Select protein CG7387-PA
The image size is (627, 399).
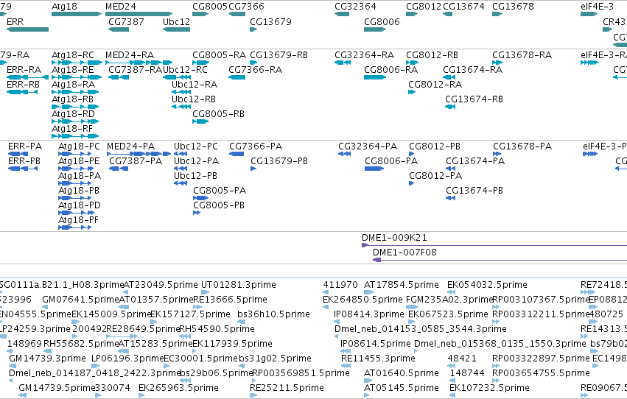click(x=136, y=161)
